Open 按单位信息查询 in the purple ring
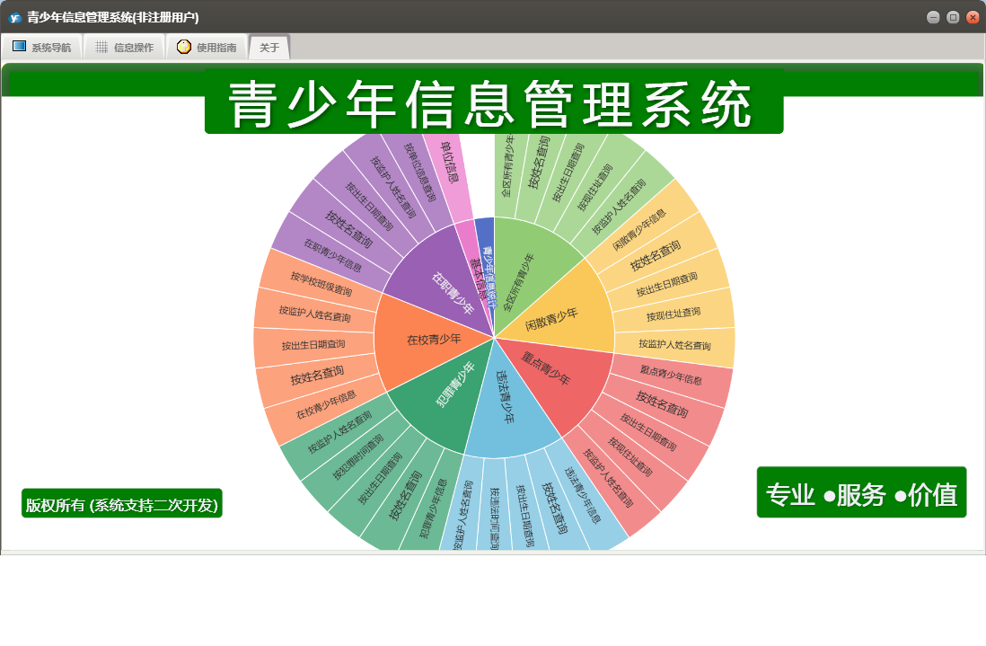Screen dimensions: 986x646 (420, 171)
